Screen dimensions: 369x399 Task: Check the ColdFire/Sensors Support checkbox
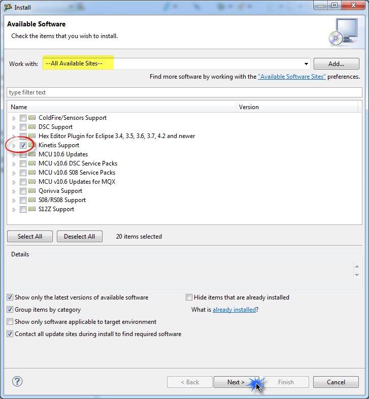coord(23,118)
